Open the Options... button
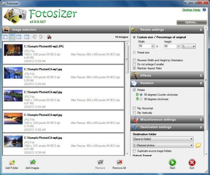The image size is (210, 175). [191, 22]
